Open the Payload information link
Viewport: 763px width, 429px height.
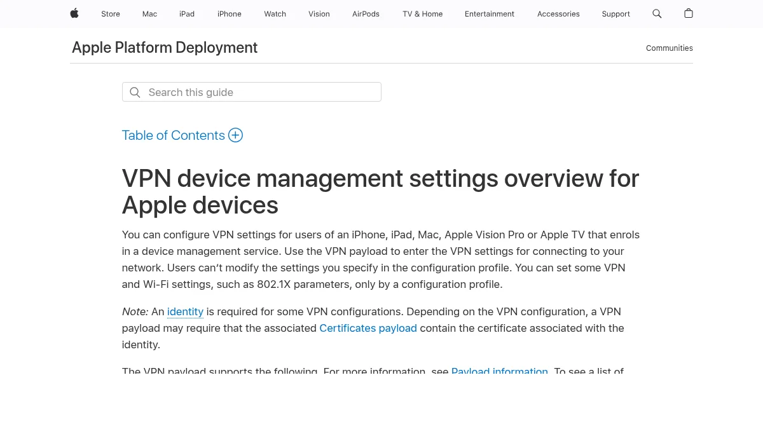pos(500,371)
